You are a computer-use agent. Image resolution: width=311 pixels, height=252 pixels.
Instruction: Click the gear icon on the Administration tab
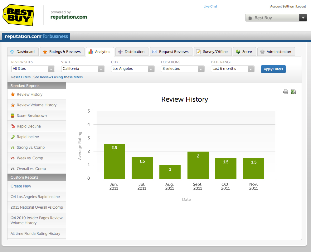pyautogui.click(x=262, y=52)
